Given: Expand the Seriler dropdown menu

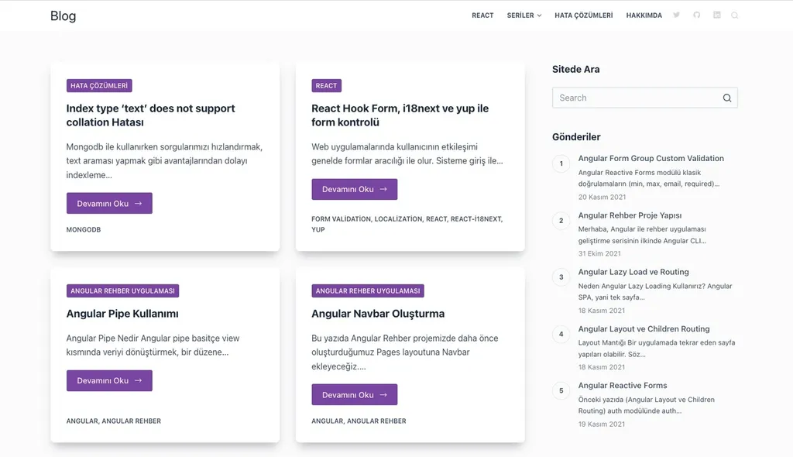Looking at the screenshot, I should [524, 15].
